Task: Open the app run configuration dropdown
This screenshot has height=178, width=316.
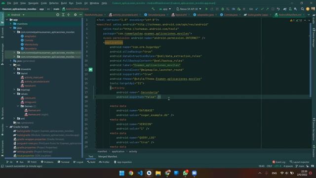Action: click(x=165, y=9)
